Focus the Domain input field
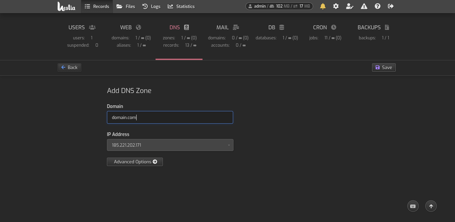455x222 pixels. 170,117
